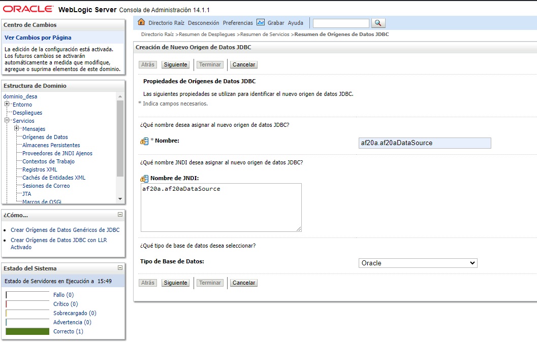Click the empty Fallo status bar
The height and width of the screenshot is (343, 537).
tap(27, 295)
